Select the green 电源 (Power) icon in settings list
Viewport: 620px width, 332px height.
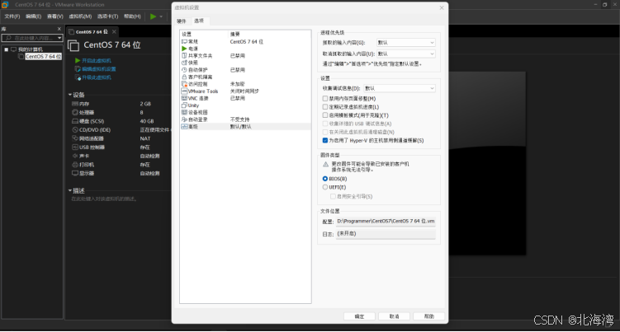pyautogui.click(x=184, y=49)
